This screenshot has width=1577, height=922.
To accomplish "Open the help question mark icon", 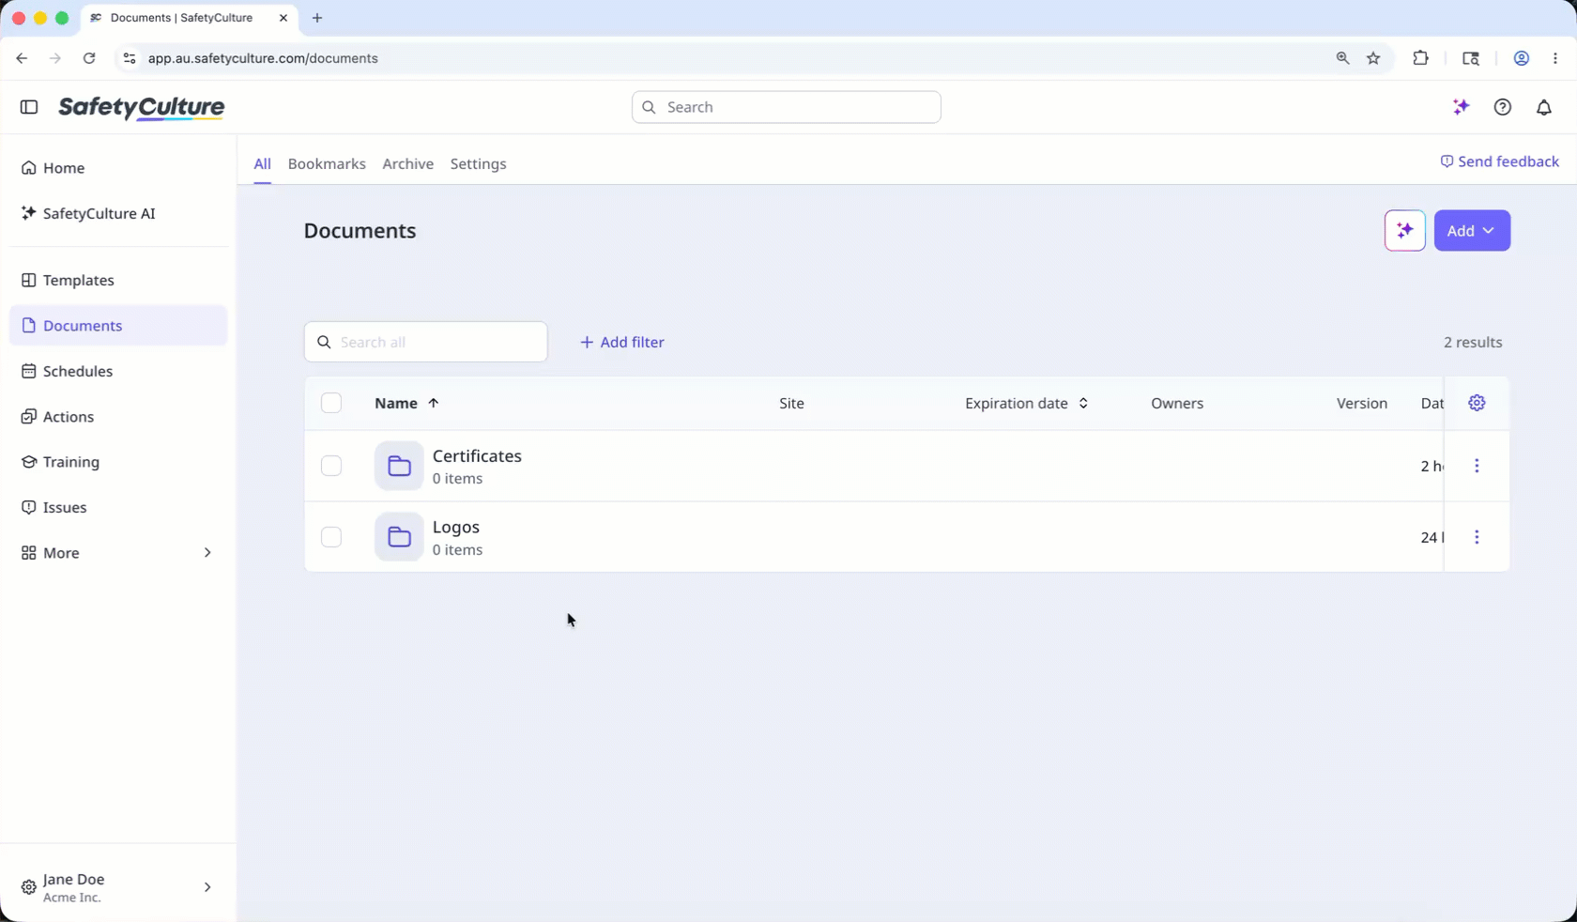I will tap(1503, 107).
